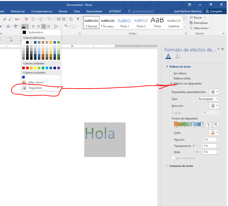Open the Desarrollador ribbon tab
This screenshot has width=228, height=206.
pos(94,11)
